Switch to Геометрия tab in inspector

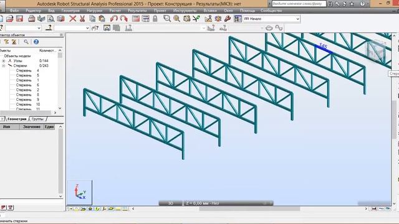coord(17,119)
